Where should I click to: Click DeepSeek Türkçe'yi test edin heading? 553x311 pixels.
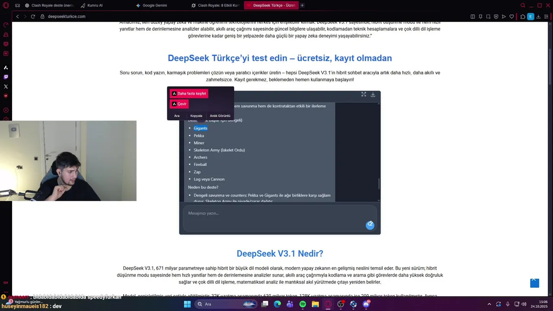point(280,58)
